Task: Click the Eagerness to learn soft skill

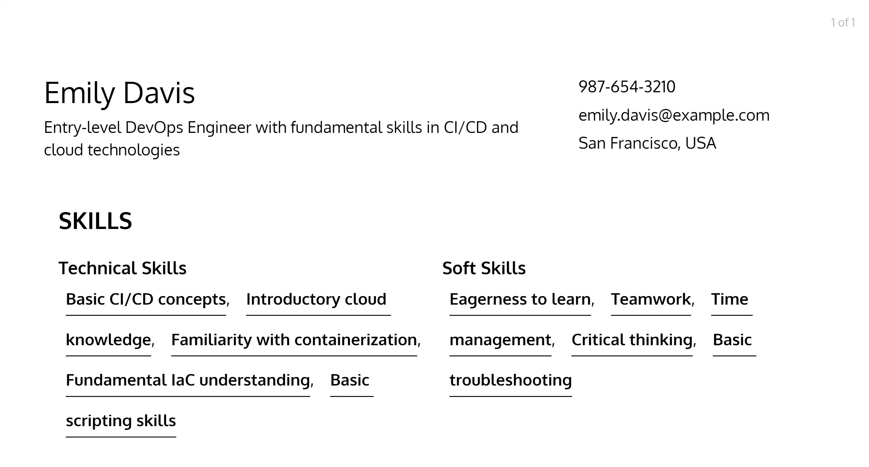Action: (520, 299)
